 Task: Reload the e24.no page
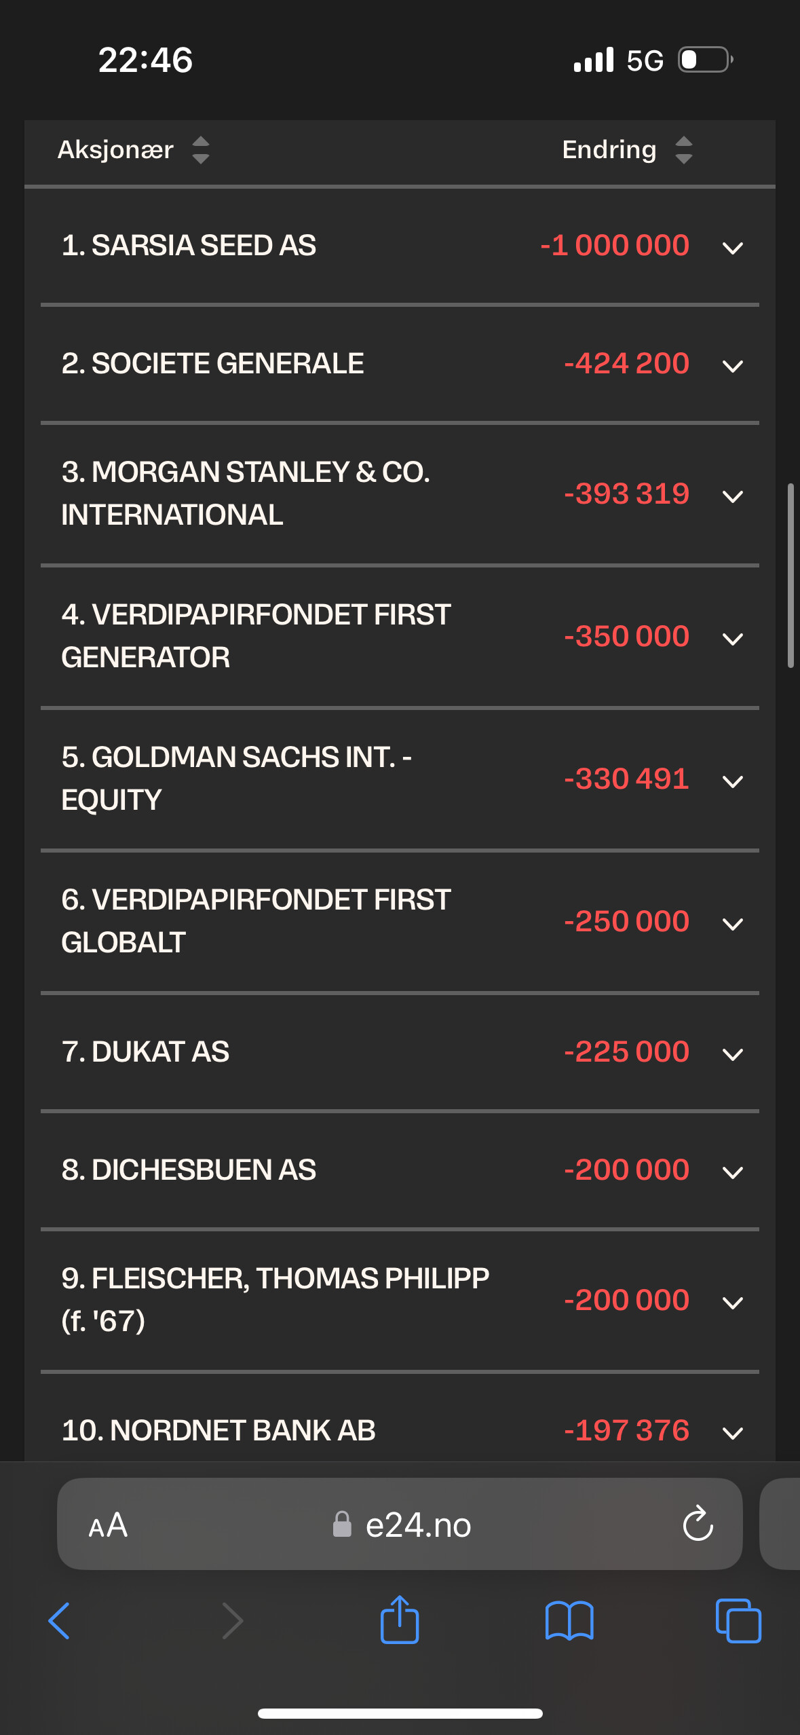pyautogui.click(x=698, y=1525)
